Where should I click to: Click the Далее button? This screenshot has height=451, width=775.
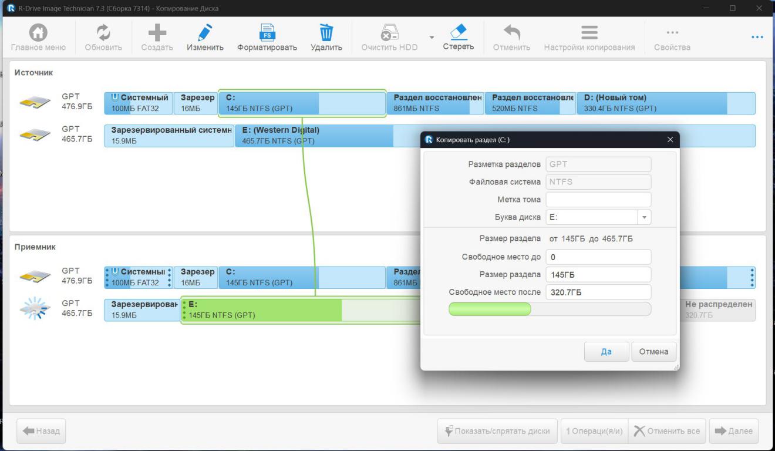(733, 431)
